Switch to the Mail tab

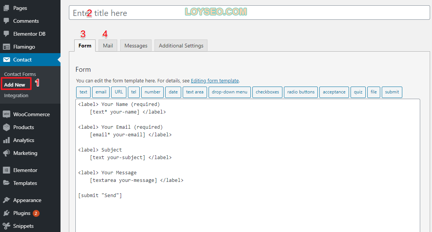click(x=108, y=46)
